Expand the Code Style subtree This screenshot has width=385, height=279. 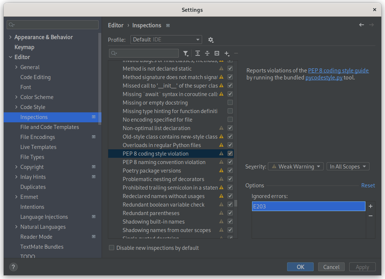click(x=16, y=107)
